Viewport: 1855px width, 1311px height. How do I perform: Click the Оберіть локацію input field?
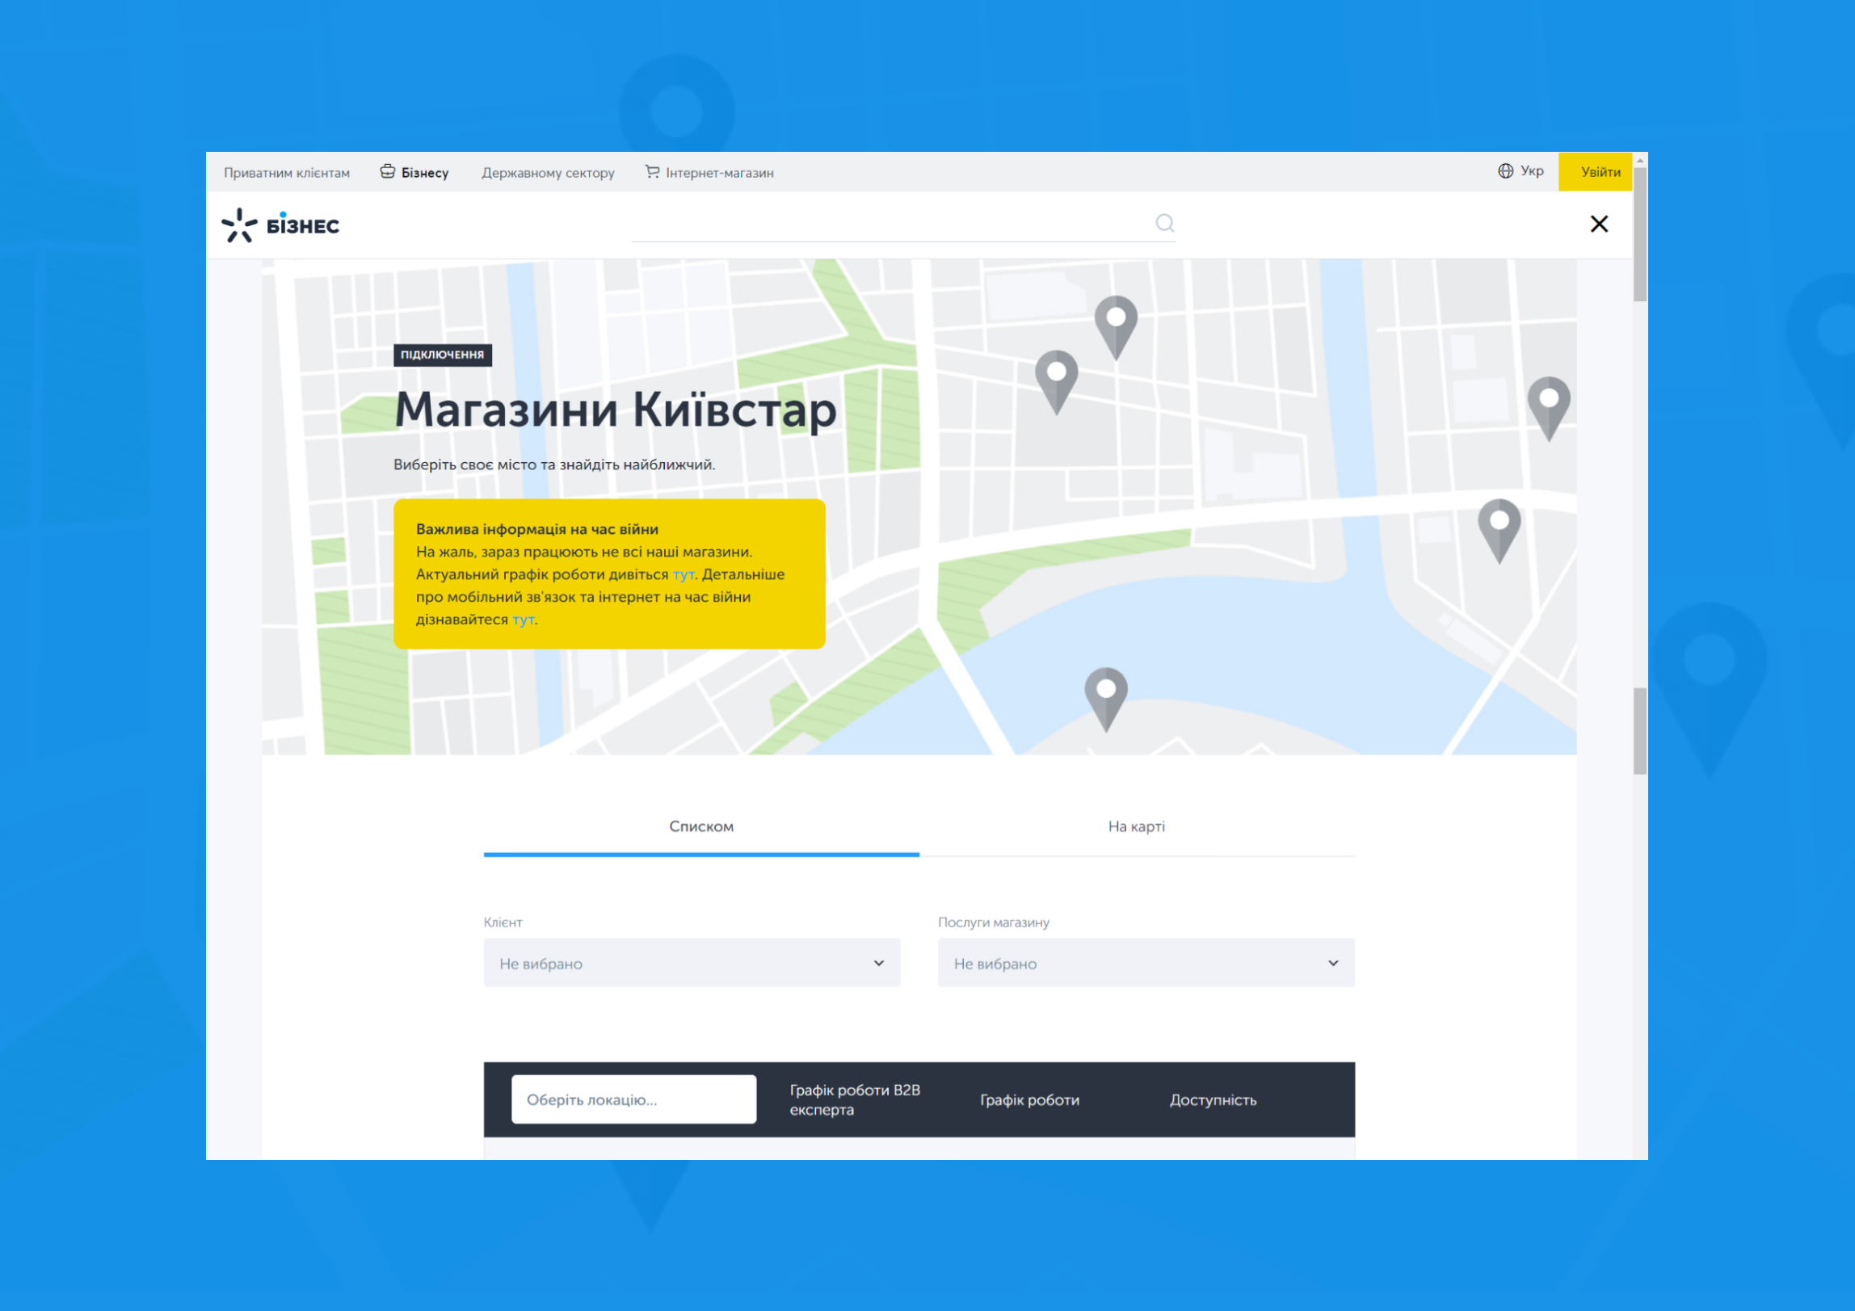click(x=633, y=1099)
